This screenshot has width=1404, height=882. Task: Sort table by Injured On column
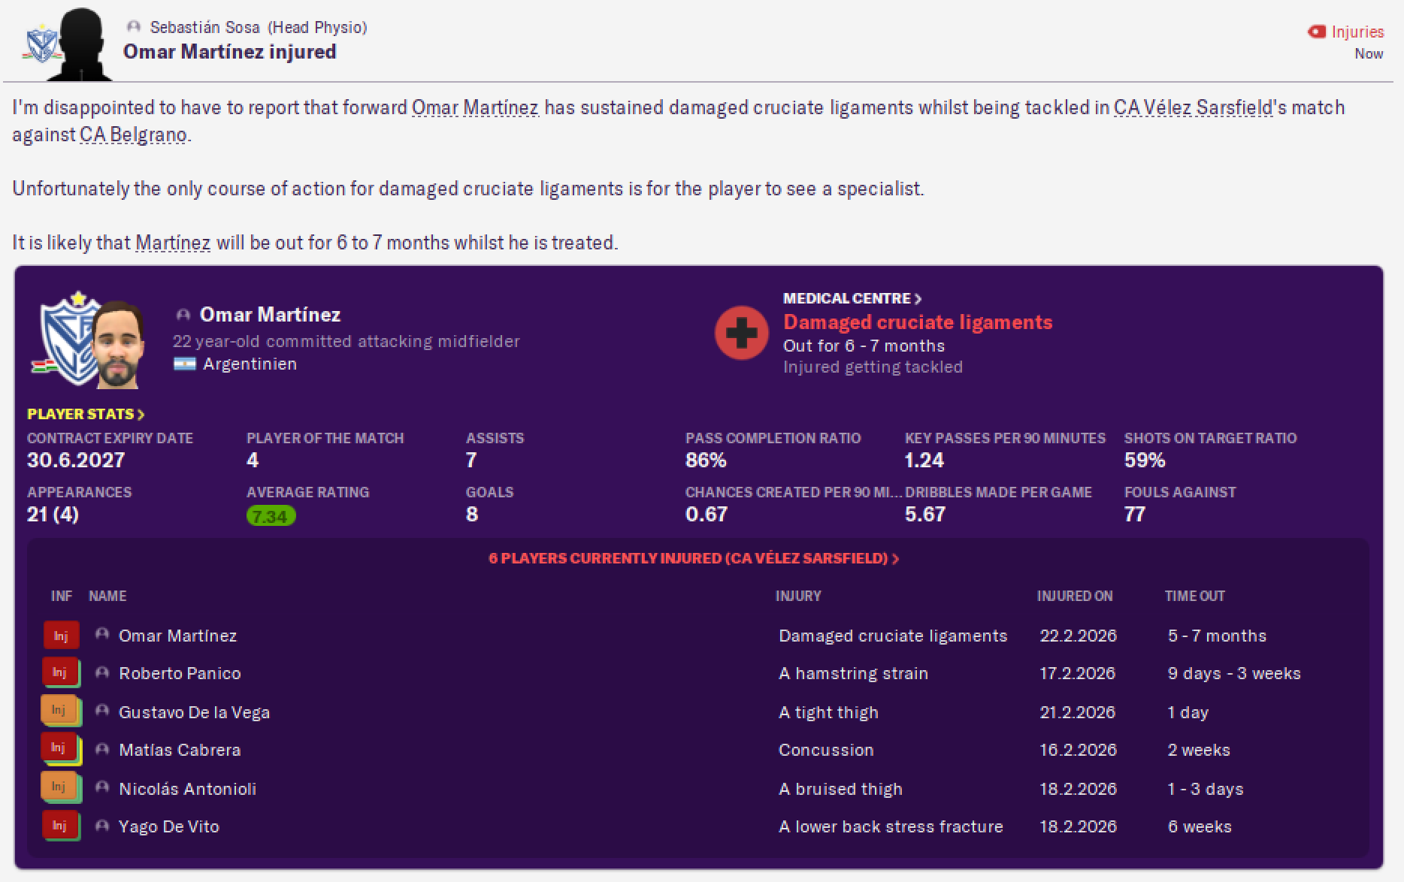1075,596
